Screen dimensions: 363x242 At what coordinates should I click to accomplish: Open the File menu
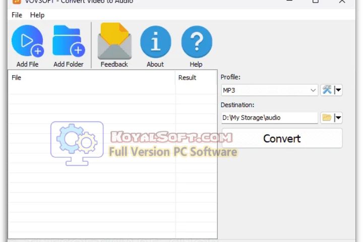(17, 15)
